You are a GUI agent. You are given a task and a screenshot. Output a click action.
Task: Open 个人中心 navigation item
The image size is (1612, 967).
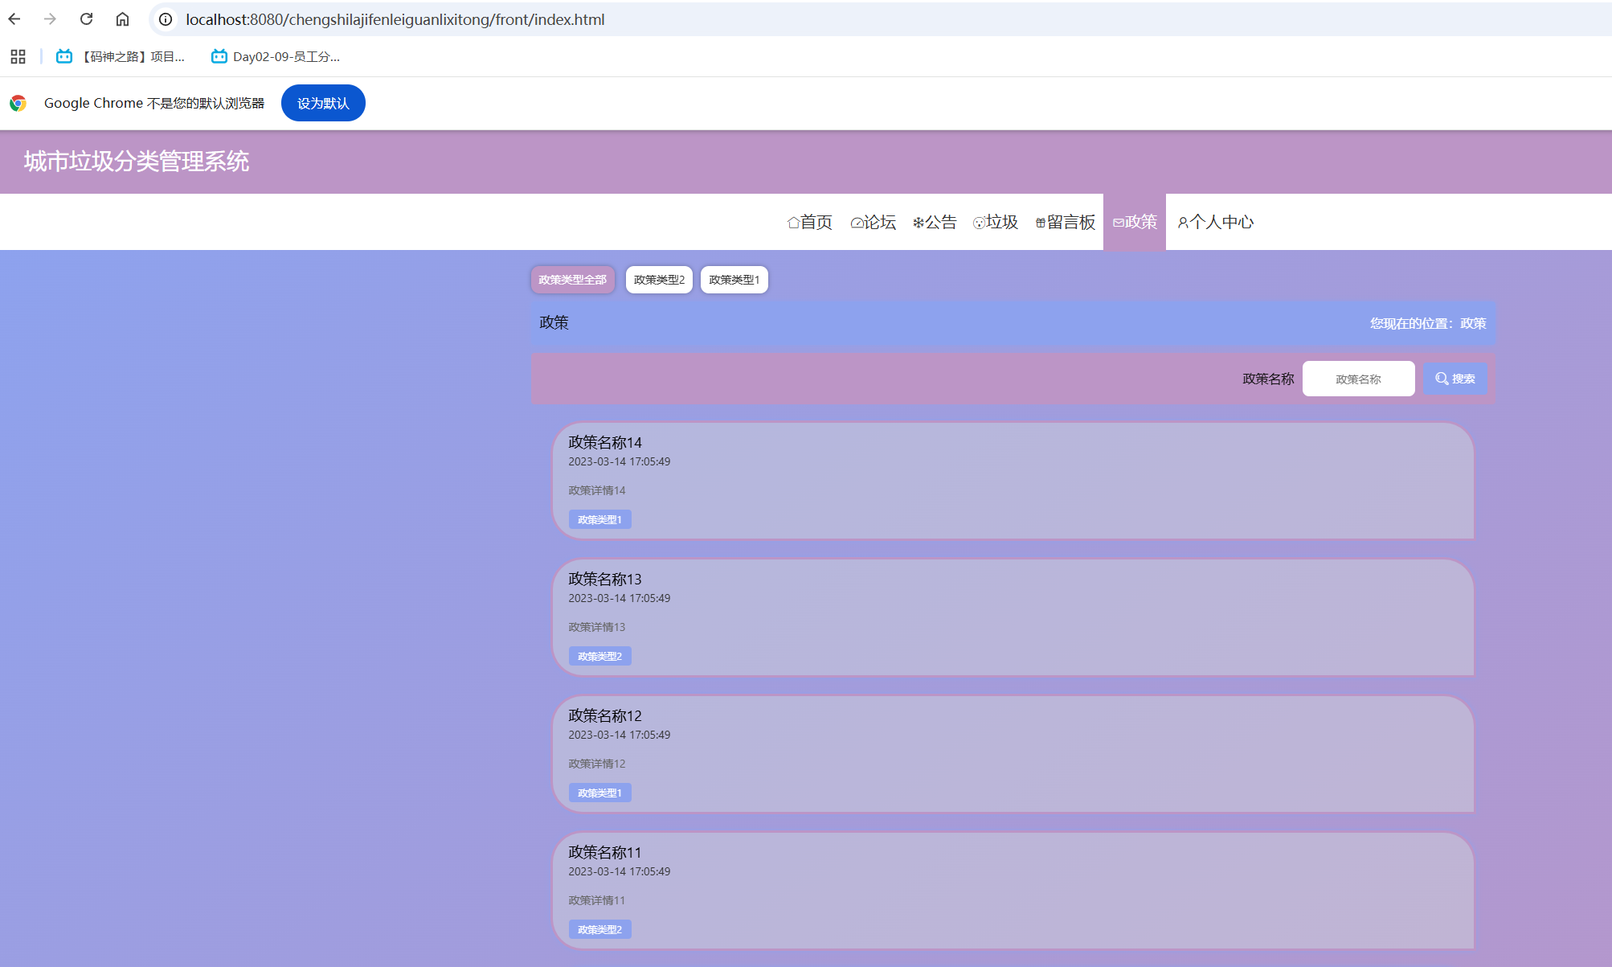pos(1215,222)
